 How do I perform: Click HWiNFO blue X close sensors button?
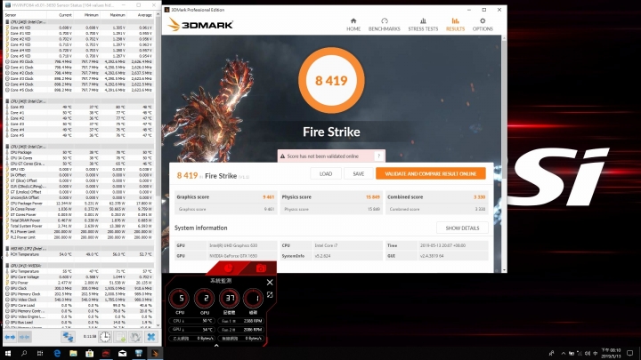150,337
